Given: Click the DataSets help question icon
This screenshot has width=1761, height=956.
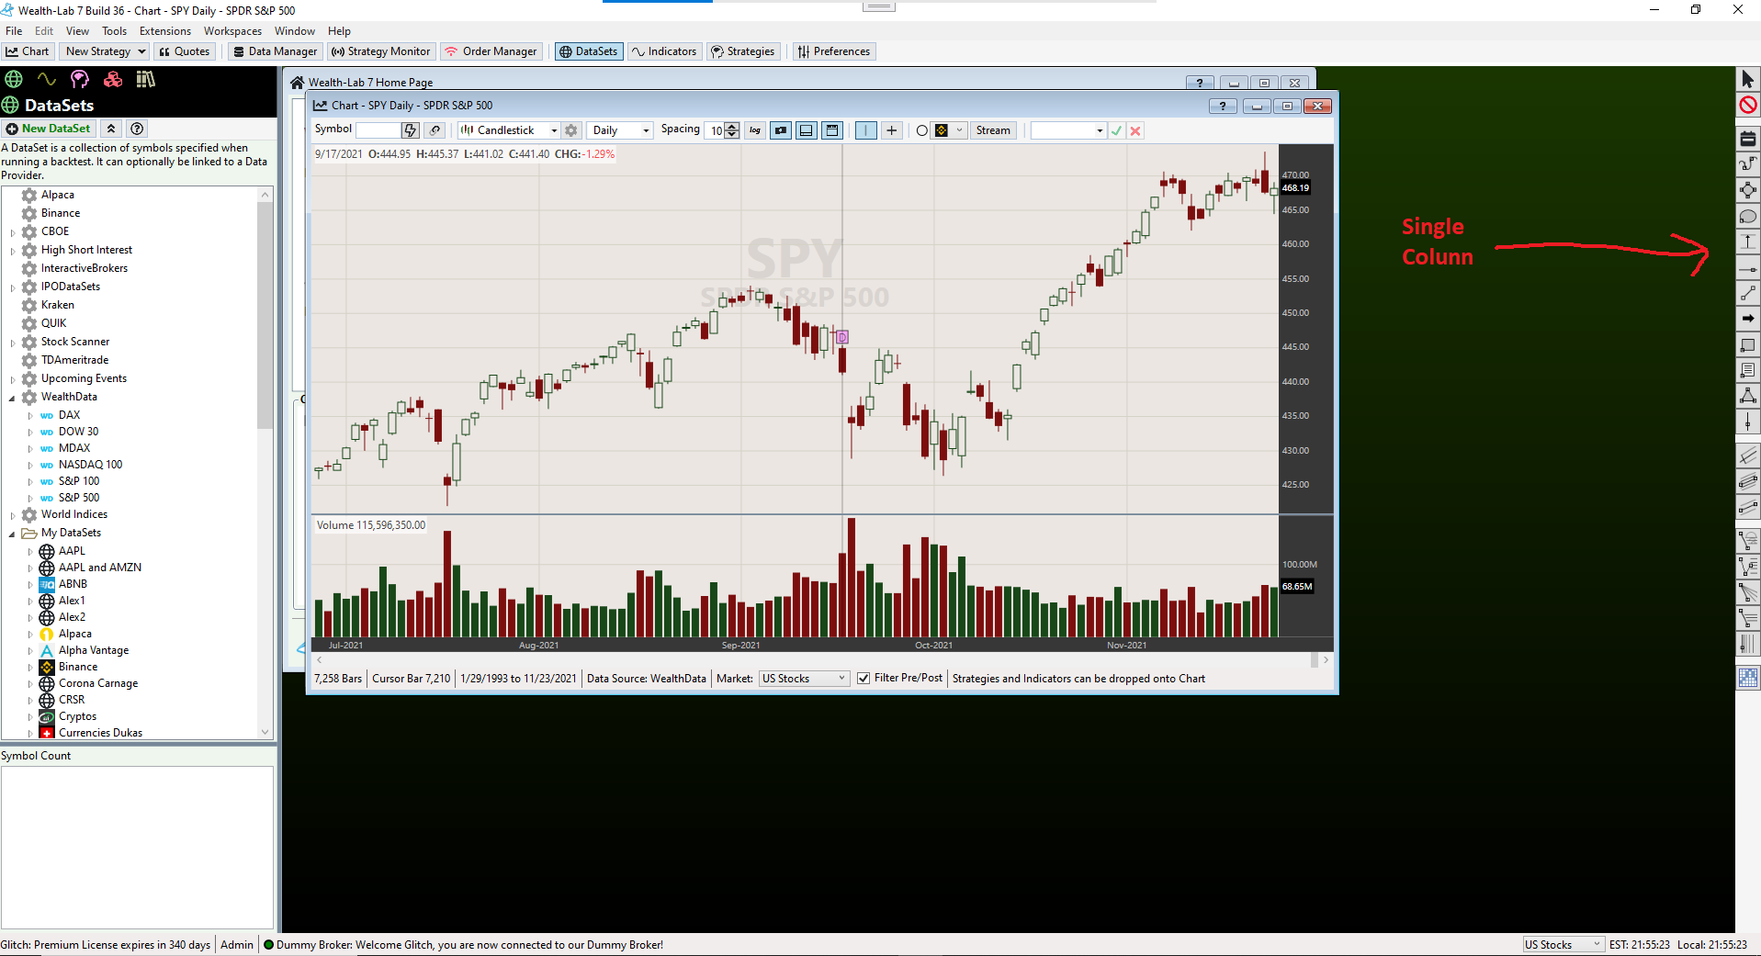Looking at the screenshot, I should 137,129.
